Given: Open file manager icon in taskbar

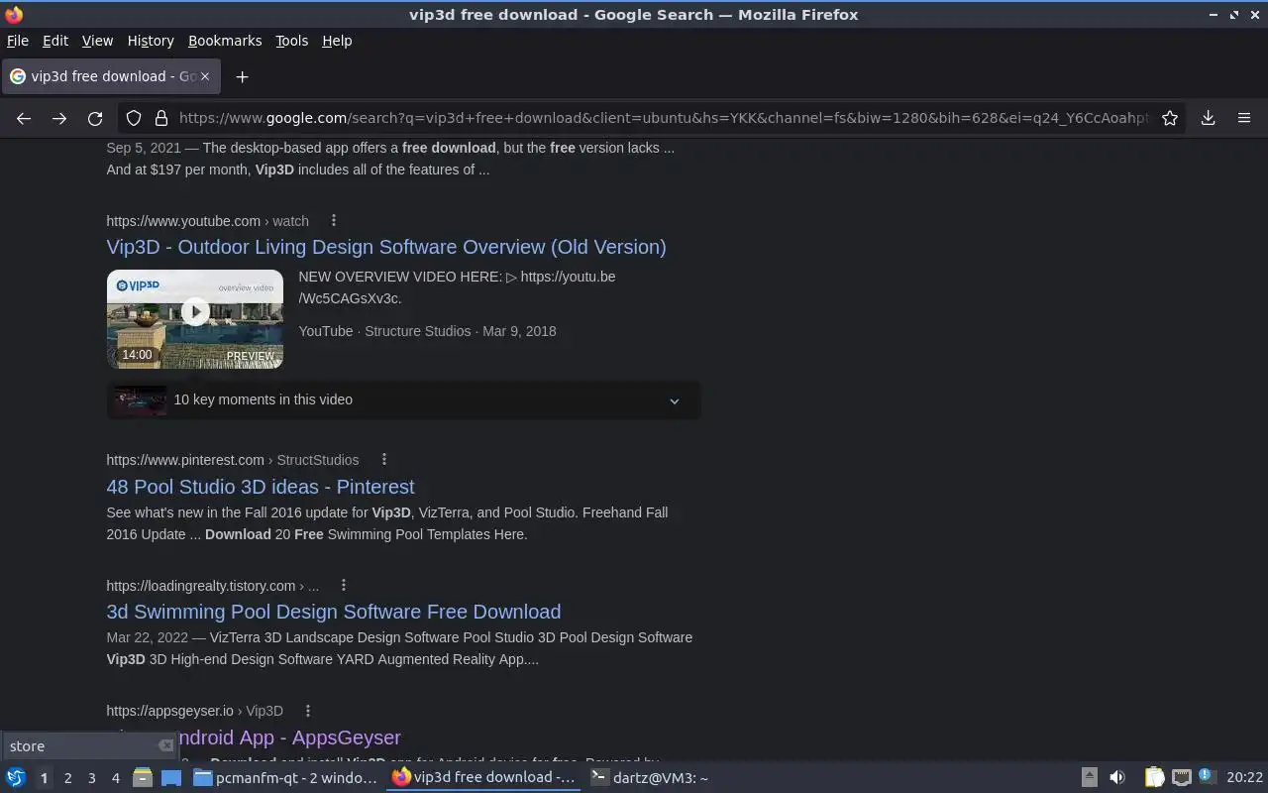Looking at the screenshot, I should [x=142, y=777].
